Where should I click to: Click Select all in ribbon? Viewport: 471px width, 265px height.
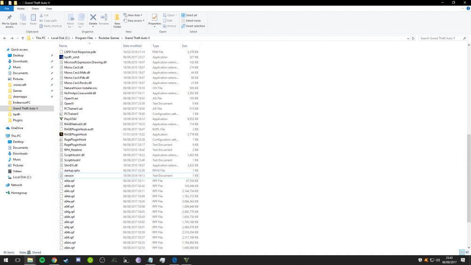[x=189, y=15]
